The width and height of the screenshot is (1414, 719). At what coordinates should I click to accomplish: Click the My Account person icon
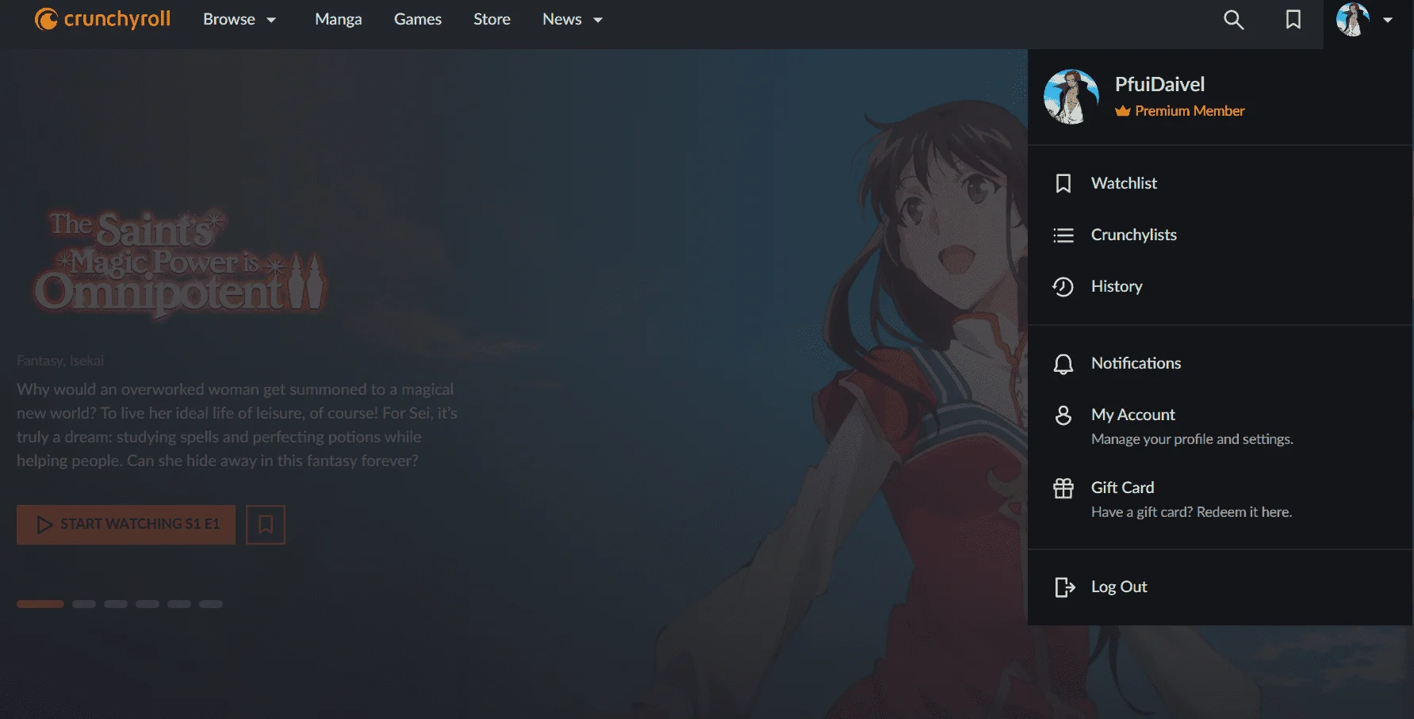coord(1063,415)
